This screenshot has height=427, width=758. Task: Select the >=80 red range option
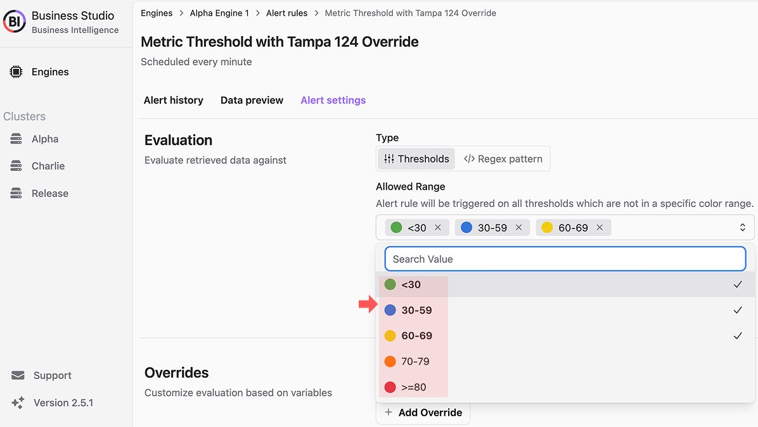[565, 387]
